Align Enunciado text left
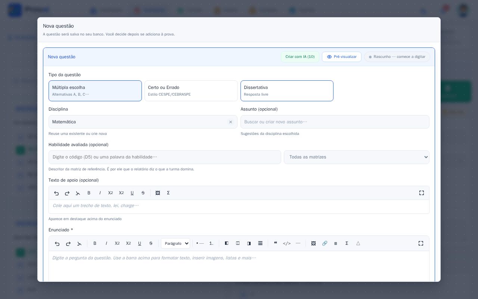This screenshot has width=478, height=299. click(x=227, y=243)
